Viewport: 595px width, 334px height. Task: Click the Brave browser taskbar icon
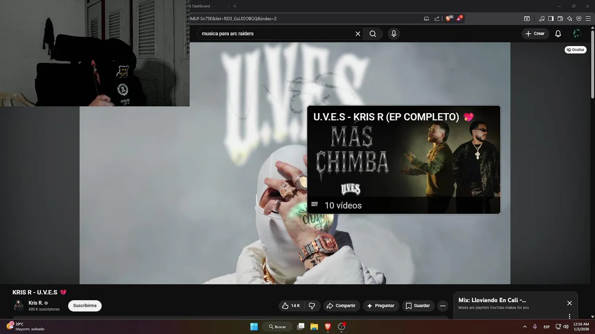click(328, 327)
